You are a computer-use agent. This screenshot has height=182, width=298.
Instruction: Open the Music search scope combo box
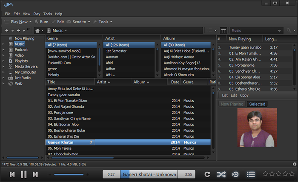[x=256, y=31]
